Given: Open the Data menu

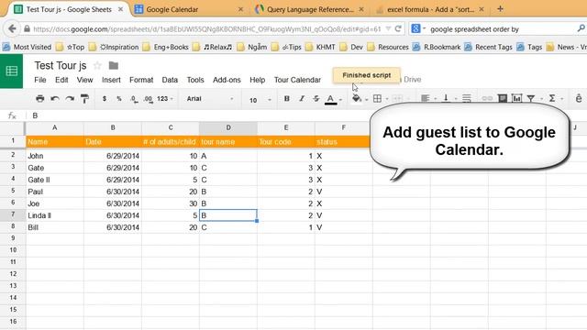Looking at the screenshot, I should [x=170, y=80].
